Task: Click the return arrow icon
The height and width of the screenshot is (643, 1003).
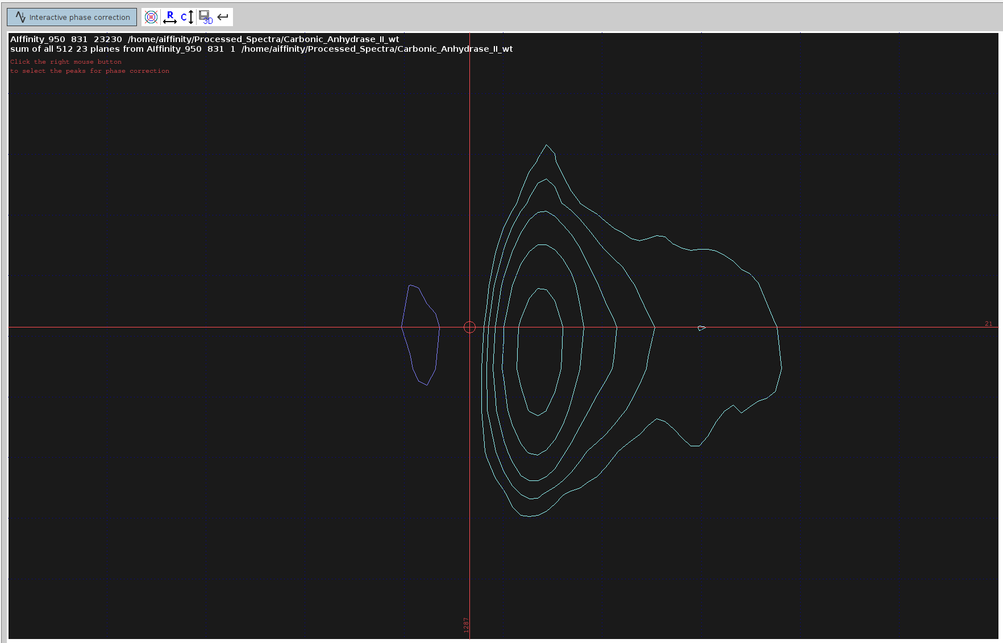Action: (x=223, y=17)
